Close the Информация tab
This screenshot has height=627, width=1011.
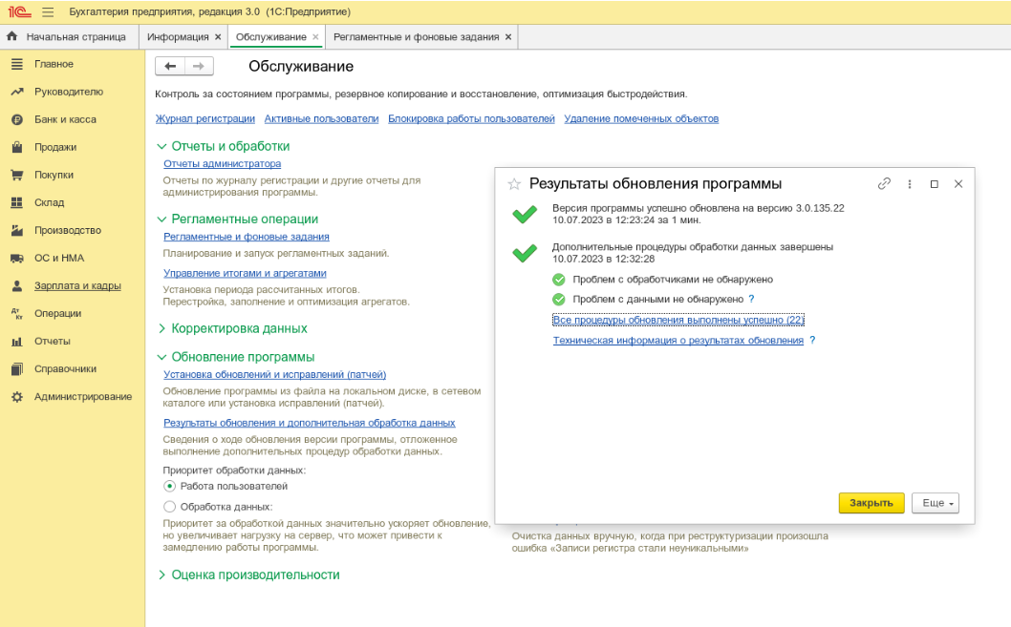[218, 36]
